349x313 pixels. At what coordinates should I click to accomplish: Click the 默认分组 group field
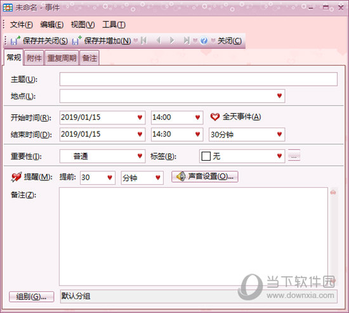(199, 296)
